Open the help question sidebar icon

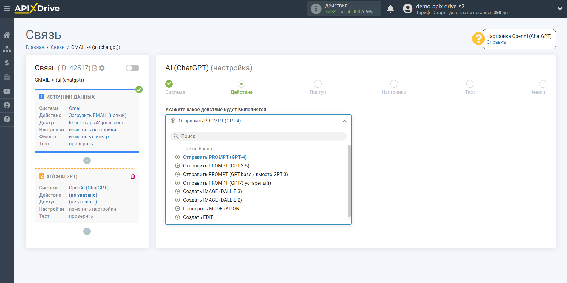pyautogui.click(x=7, y=119)
